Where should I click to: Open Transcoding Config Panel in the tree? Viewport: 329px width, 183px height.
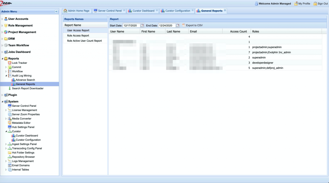click(x=27, y=148)
